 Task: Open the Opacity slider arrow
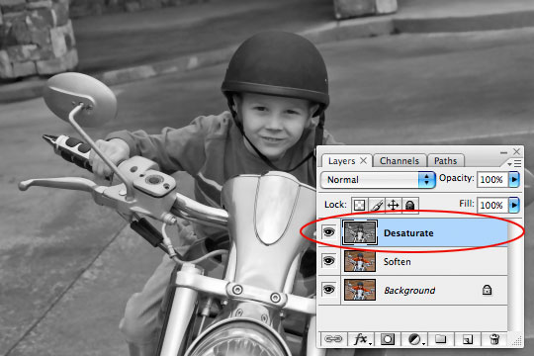(514, 179)
